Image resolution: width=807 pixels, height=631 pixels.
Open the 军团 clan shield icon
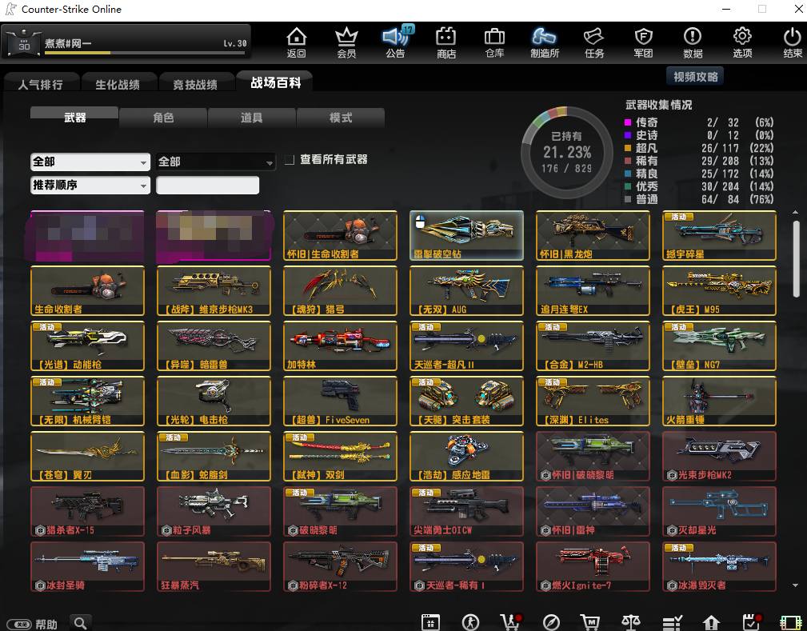click(643, 42)
